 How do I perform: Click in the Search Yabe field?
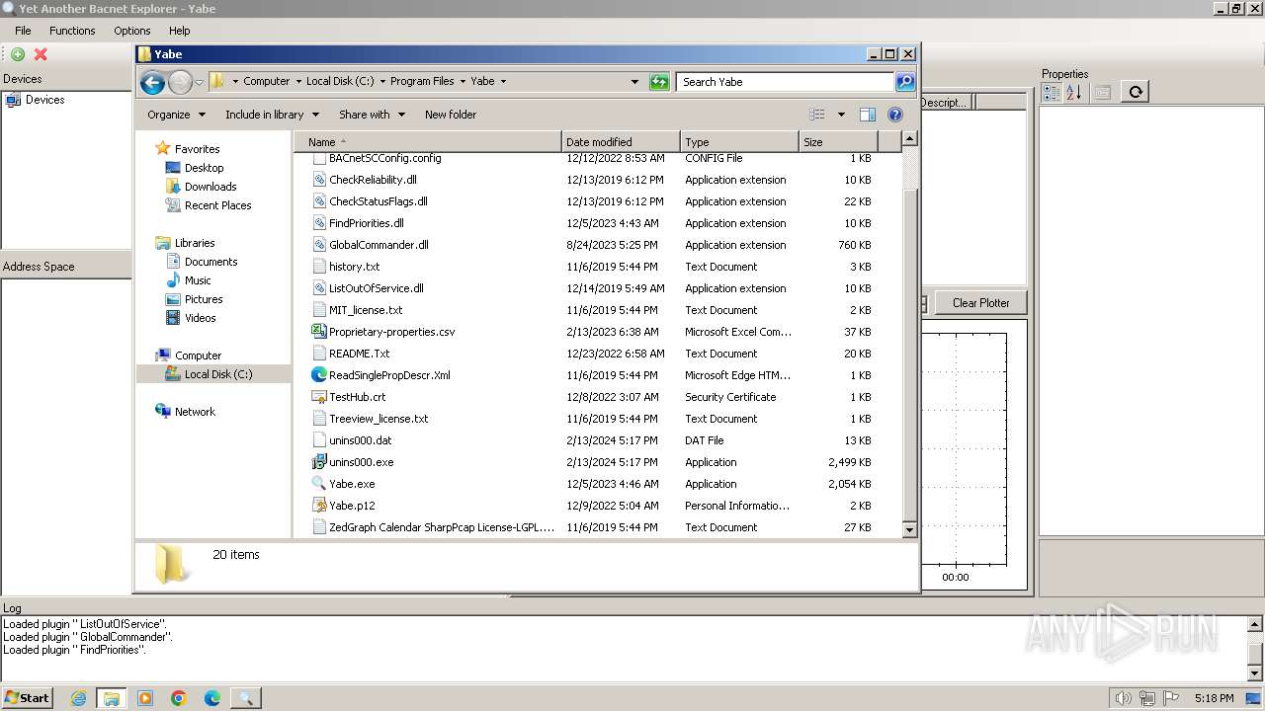tap(786, 82)
